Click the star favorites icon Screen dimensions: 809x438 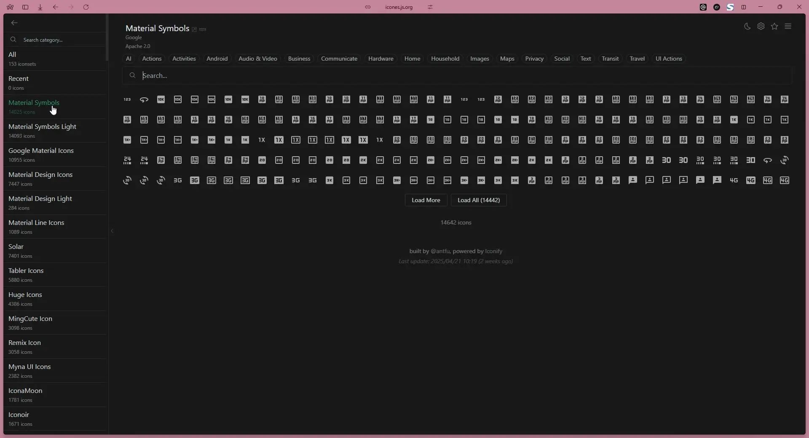pyautogui.click(x=775, y=26)
